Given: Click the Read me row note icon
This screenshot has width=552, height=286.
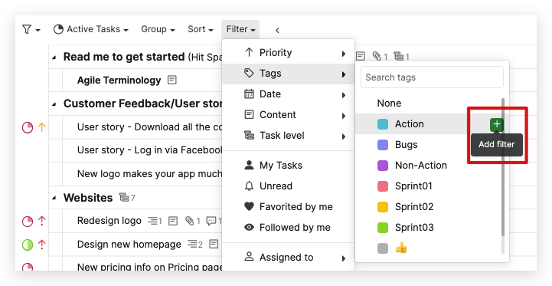Looking at the screenshot, I should tap(360, 56).
